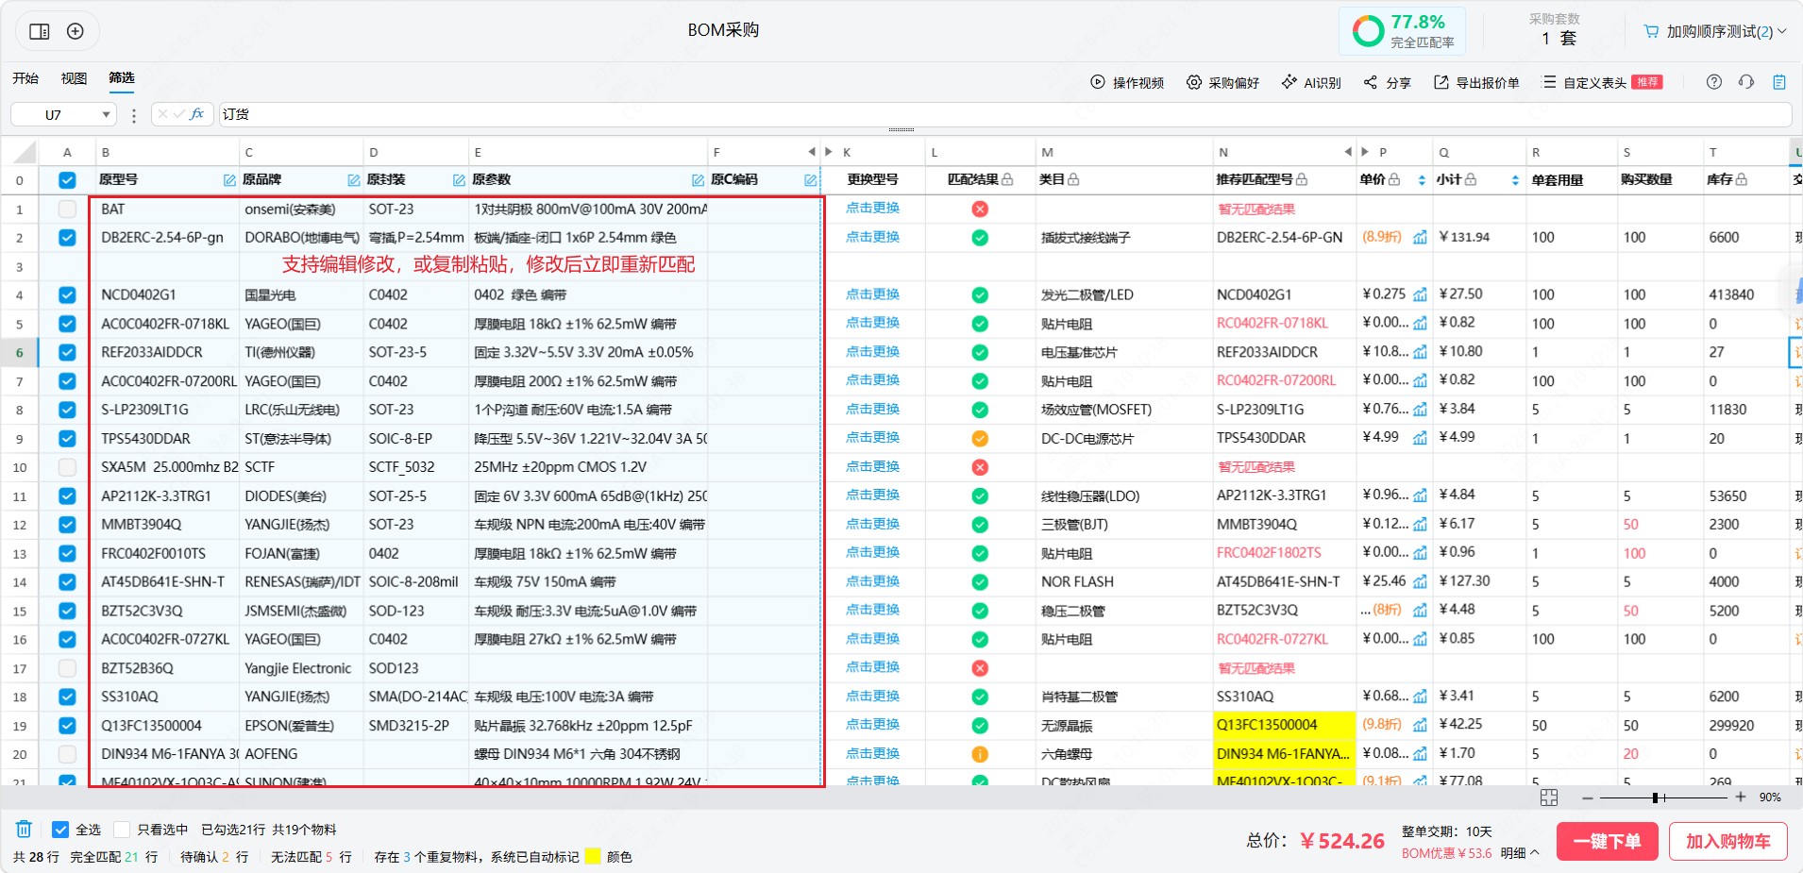Click 加入购物车 button
Image resolution: width=1803 pixels, height=873 pixels.
pos(1727,841)
